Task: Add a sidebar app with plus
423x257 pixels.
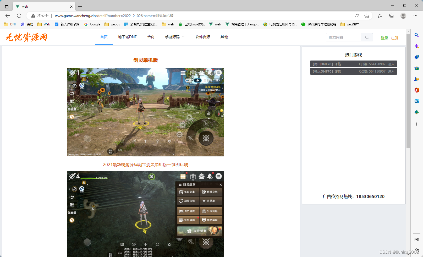Action: pos(416,124)
